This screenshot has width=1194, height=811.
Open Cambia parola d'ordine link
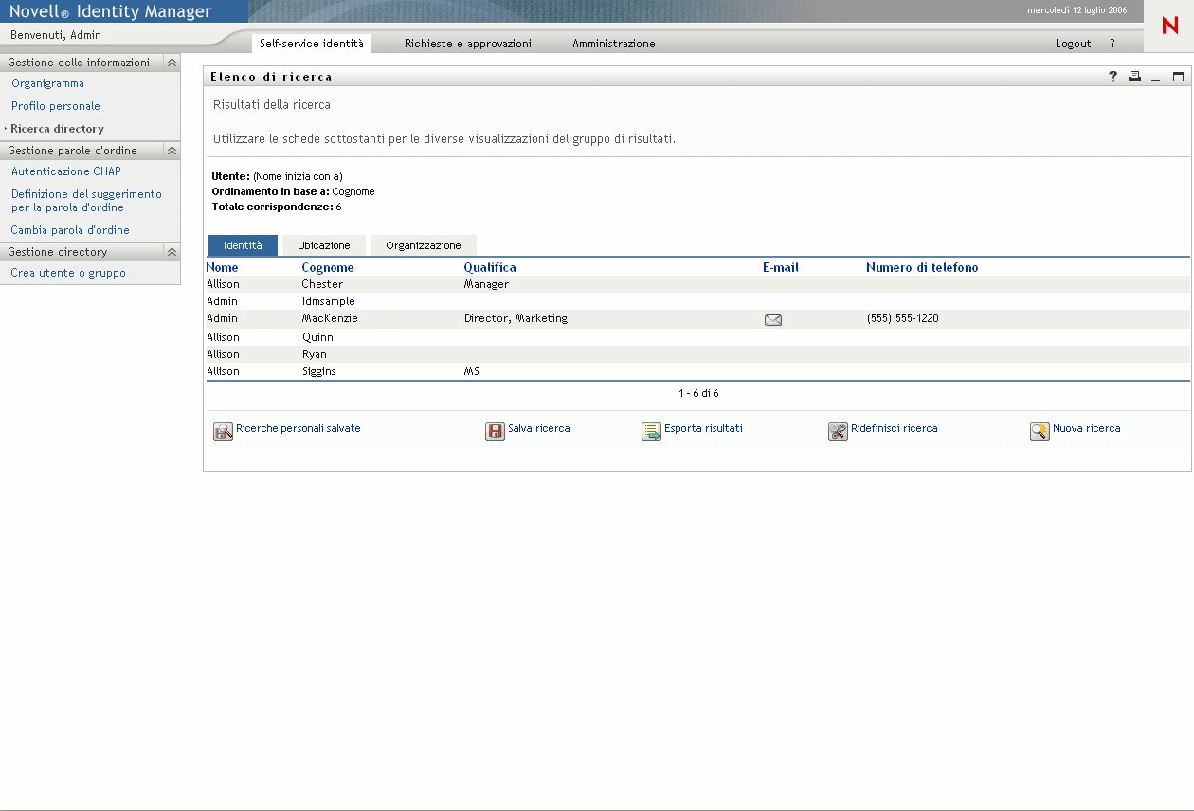pyautogui.click(x=70, y=230)
